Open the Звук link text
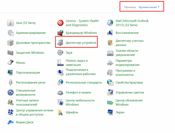This screenshot has width=175, height=133. point(69,53)
